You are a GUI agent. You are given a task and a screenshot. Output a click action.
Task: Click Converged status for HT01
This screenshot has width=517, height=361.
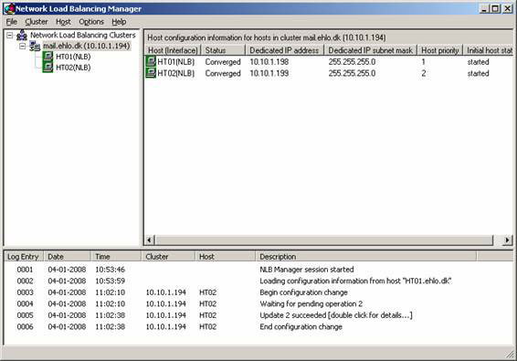223,62
